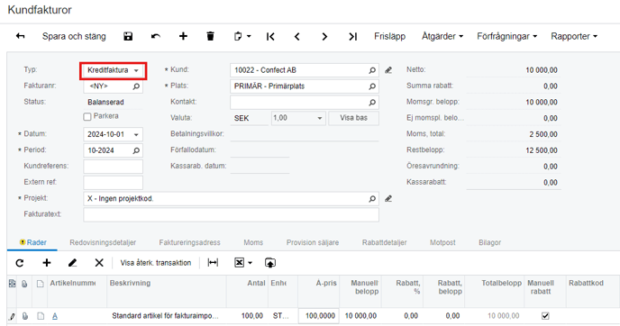The height and width of the screenshot is (326, 620).
Task: Toggle the Parkera checkbox
Action: click(x=87, y=116)
